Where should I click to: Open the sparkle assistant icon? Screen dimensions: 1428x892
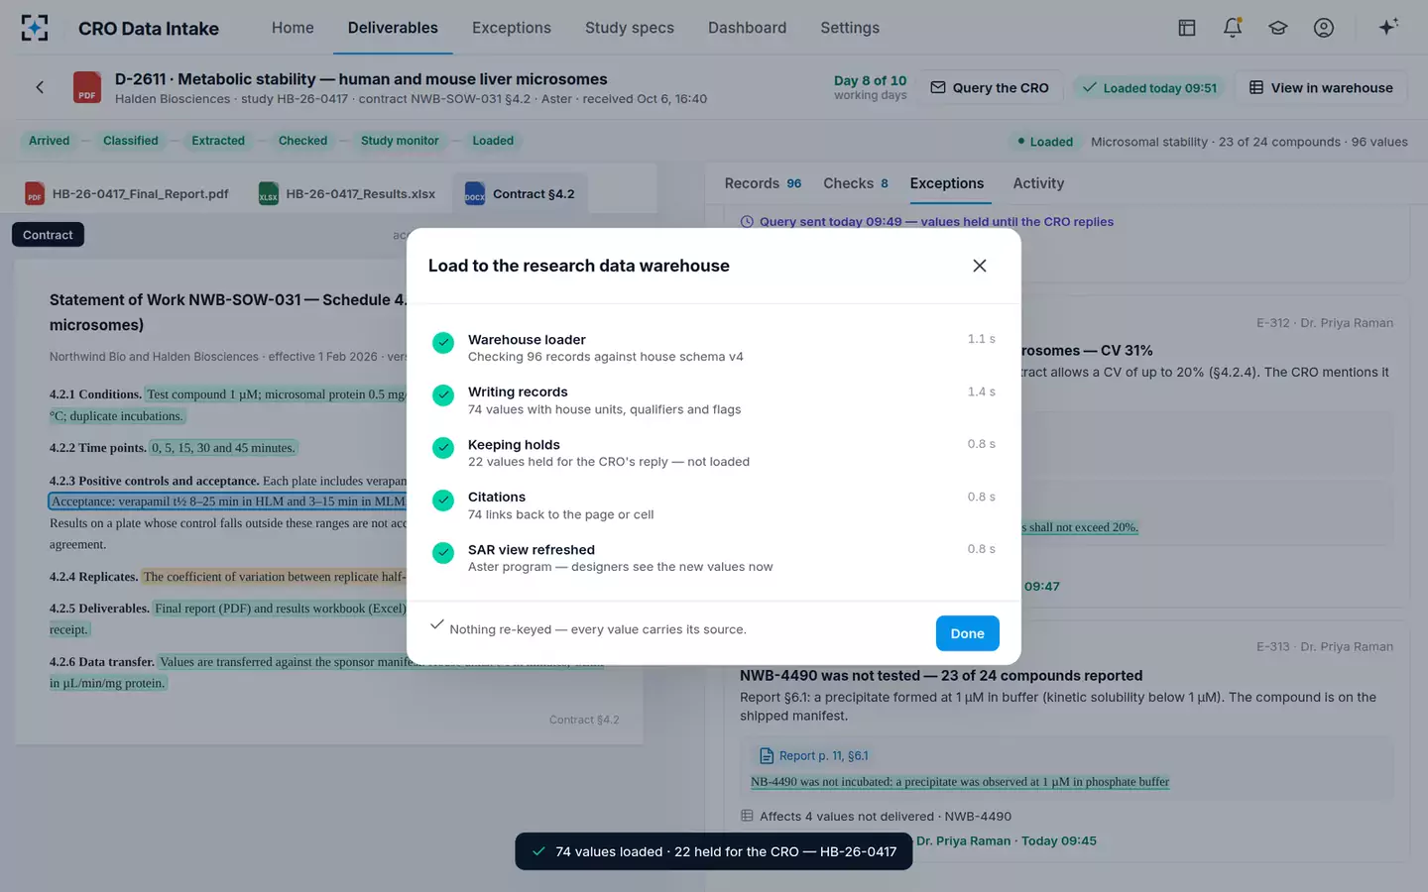[x=1388, y=27]
